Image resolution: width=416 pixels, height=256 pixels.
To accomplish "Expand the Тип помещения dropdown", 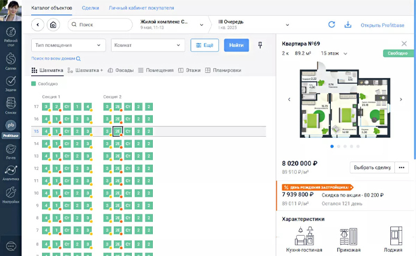I will (x=68, y=46).
